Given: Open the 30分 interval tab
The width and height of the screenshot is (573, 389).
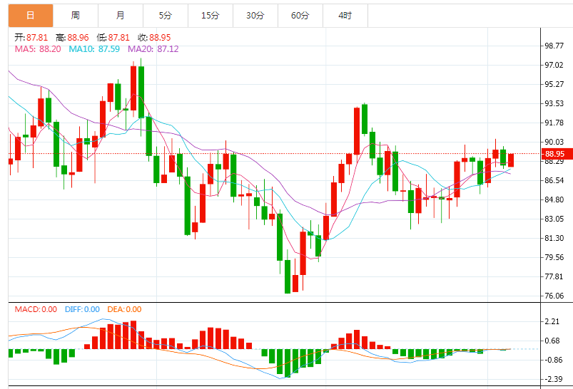Looking at the screenshot, I should (255, 16).
